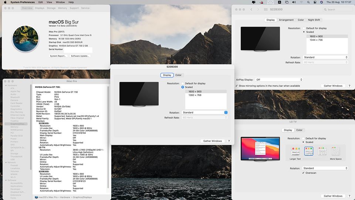Toggle the Overscan checkbox in LG TV window

tap(303, 173)
